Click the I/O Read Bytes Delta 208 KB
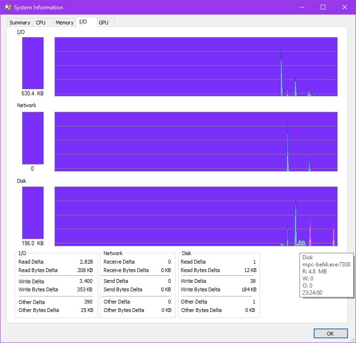This screenshot has width=356, height=343. coord(85,270)
